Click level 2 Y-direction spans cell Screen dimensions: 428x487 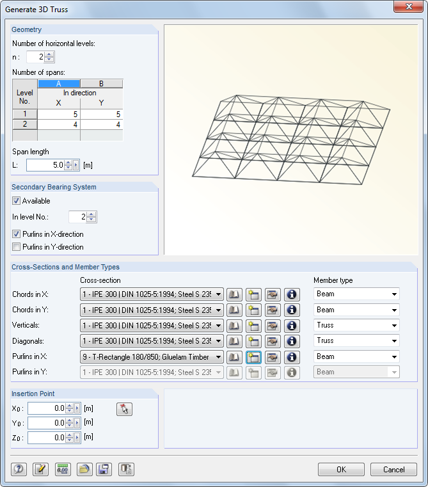point(102,125)
